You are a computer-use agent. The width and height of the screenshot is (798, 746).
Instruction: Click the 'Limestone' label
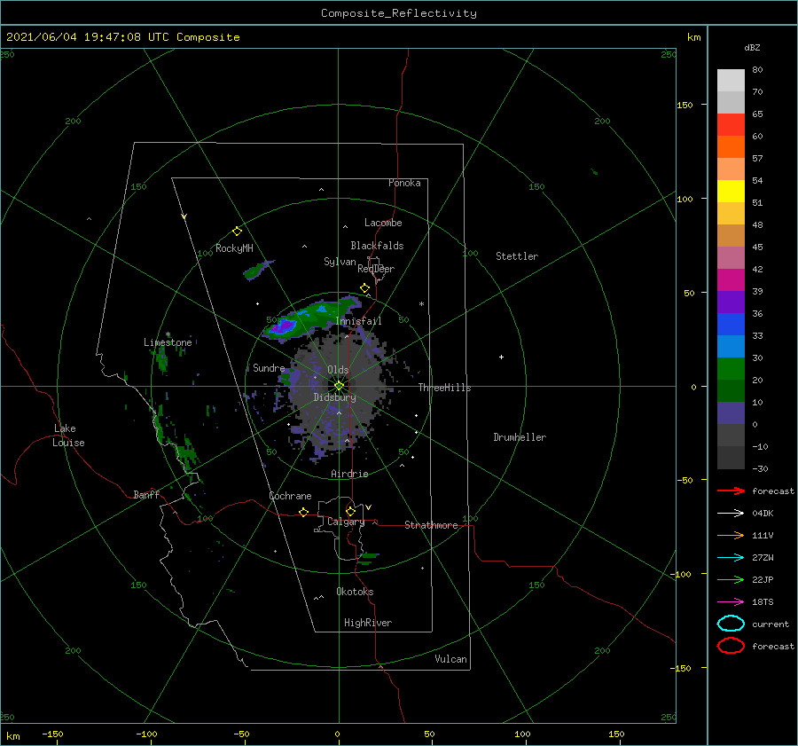click(x=168, y=342)
